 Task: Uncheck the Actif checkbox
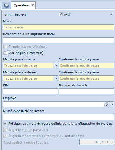coord(61,14)
